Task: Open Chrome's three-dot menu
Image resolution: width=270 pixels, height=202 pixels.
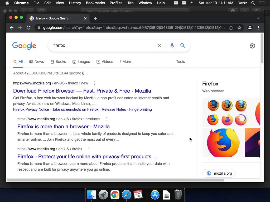Action: pos(258,28)
